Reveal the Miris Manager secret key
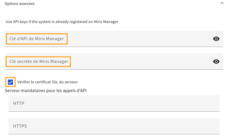Screen dimensions: 225x139 click(x=216, y=61)
